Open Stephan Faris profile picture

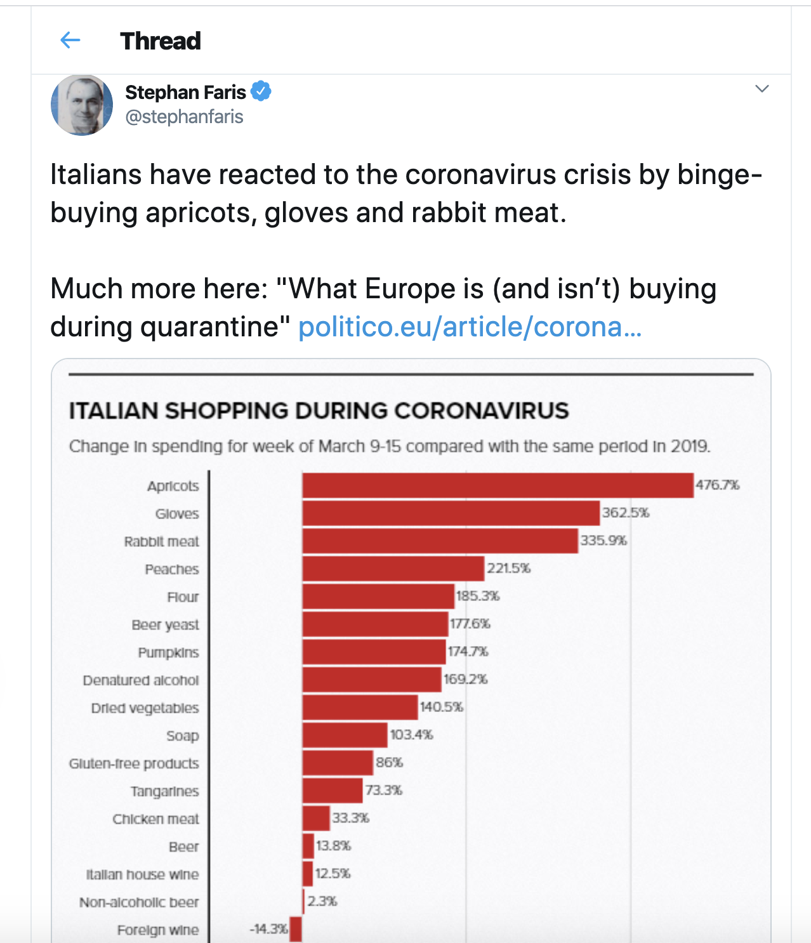pos(82,105)
